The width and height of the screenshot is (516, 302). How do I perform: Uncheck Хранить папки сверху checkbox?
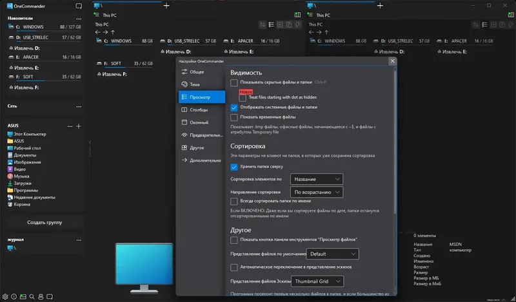coord(234,167)
